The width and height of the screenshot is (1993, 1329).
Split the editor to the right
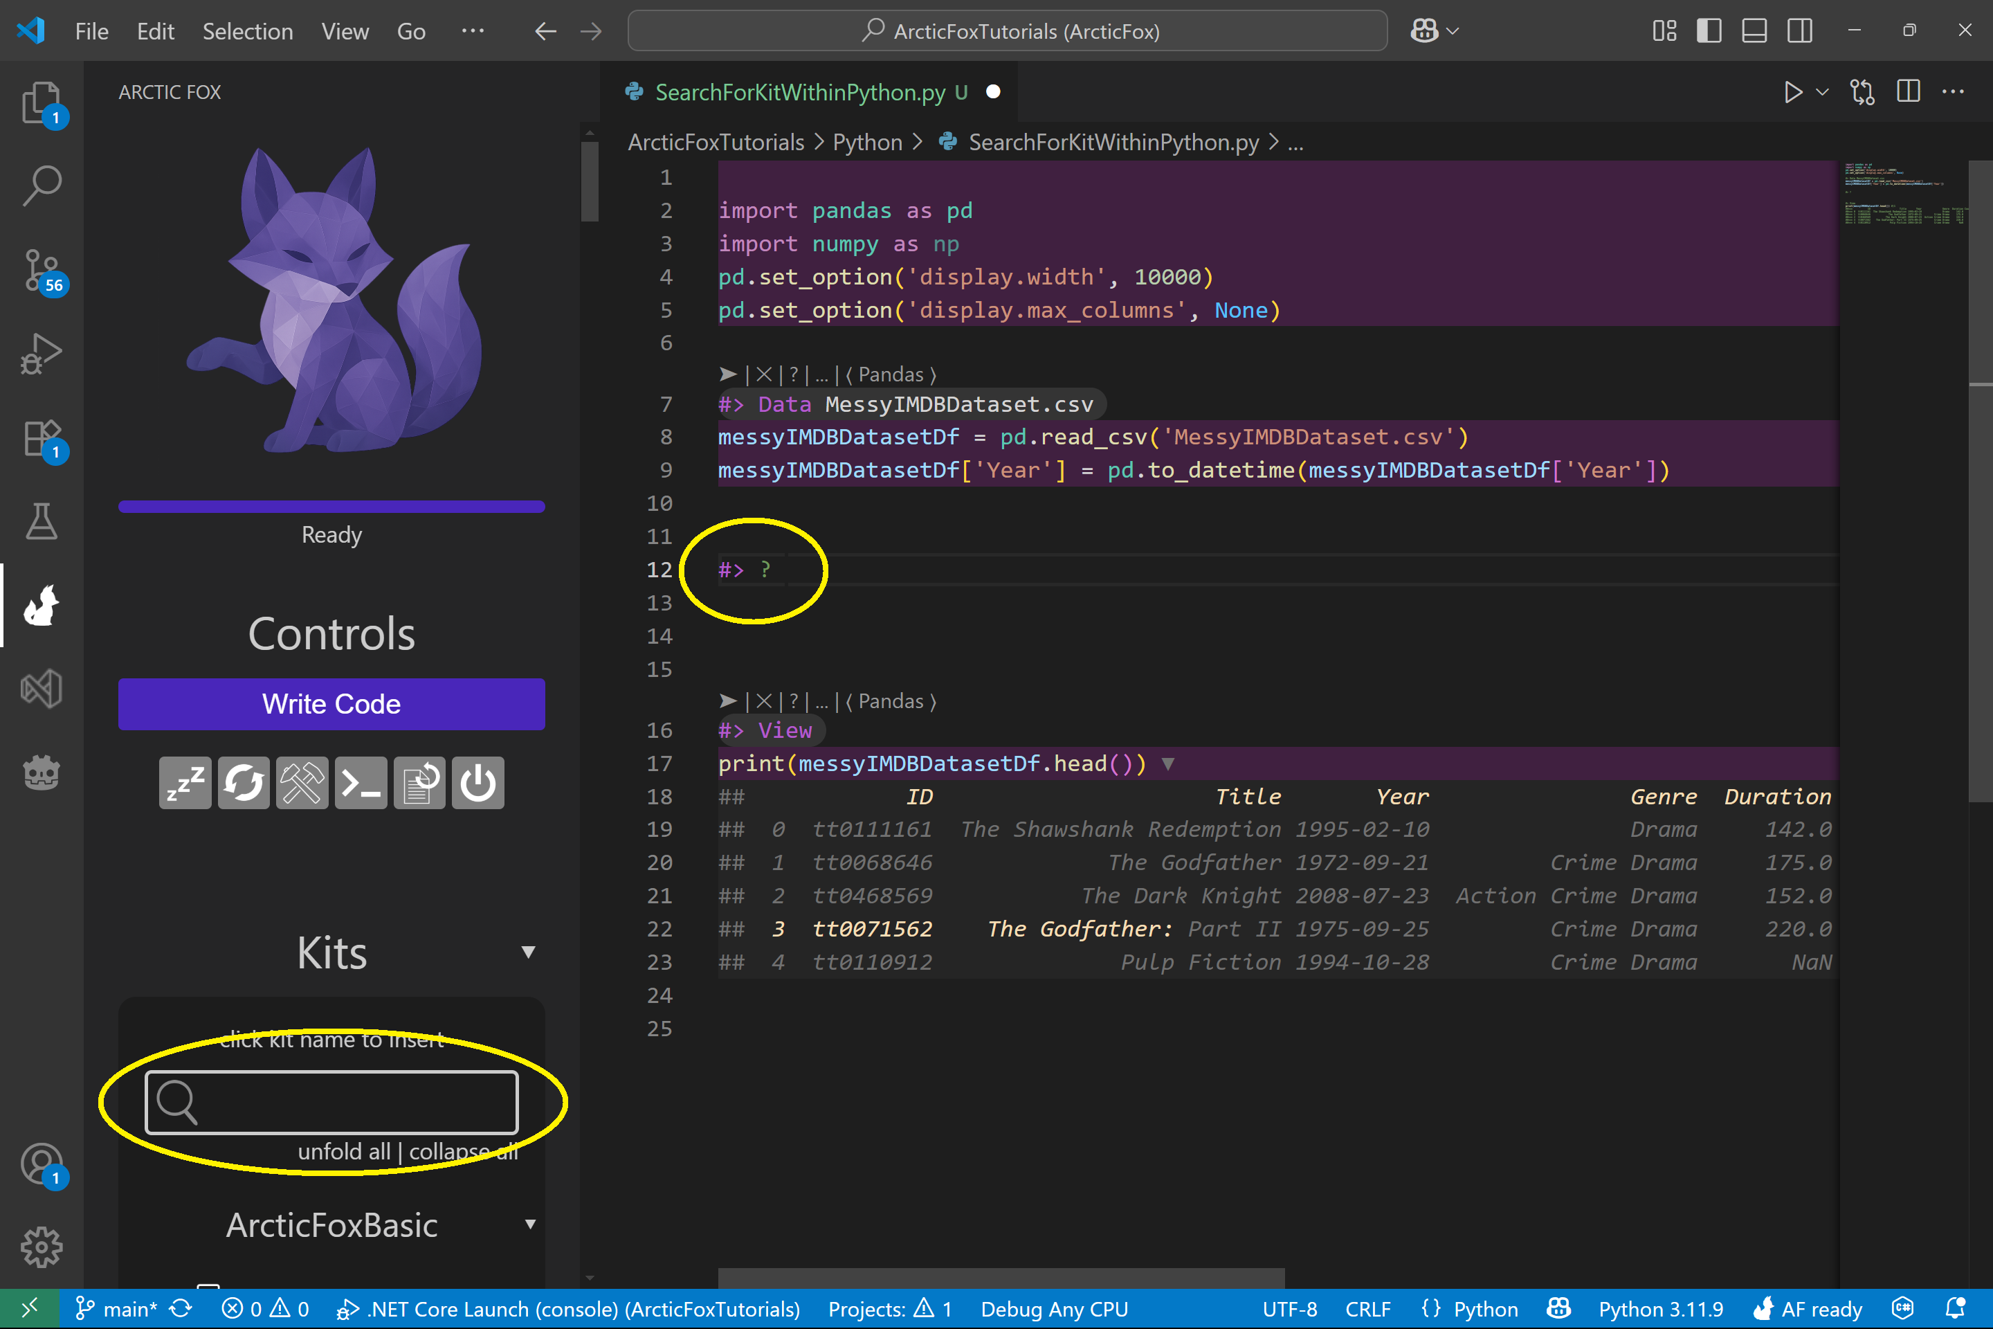click(x=1909, y=91)
